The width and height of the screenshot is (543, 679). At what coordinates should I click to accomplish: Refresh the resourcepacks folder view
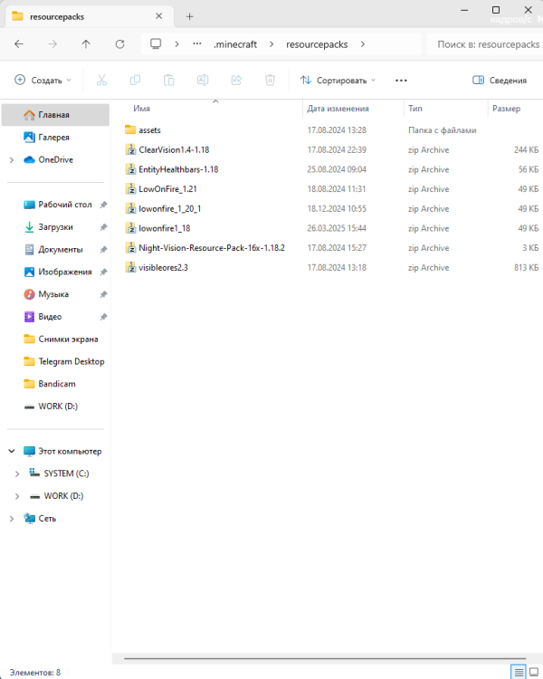pos(120,44)
